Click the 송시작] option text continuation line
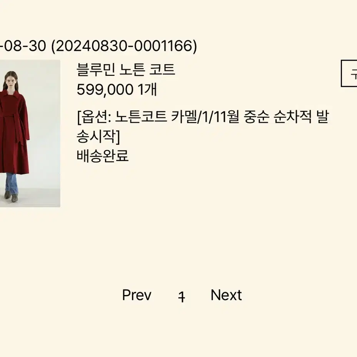357x357 pixels. pyautogui.click(x=98, y=137)
